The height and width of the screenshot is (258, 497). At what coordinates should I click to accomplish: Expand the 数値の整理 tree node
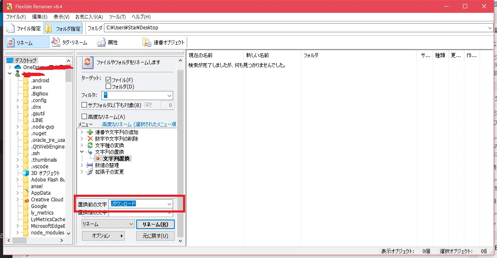click(81, 165)
